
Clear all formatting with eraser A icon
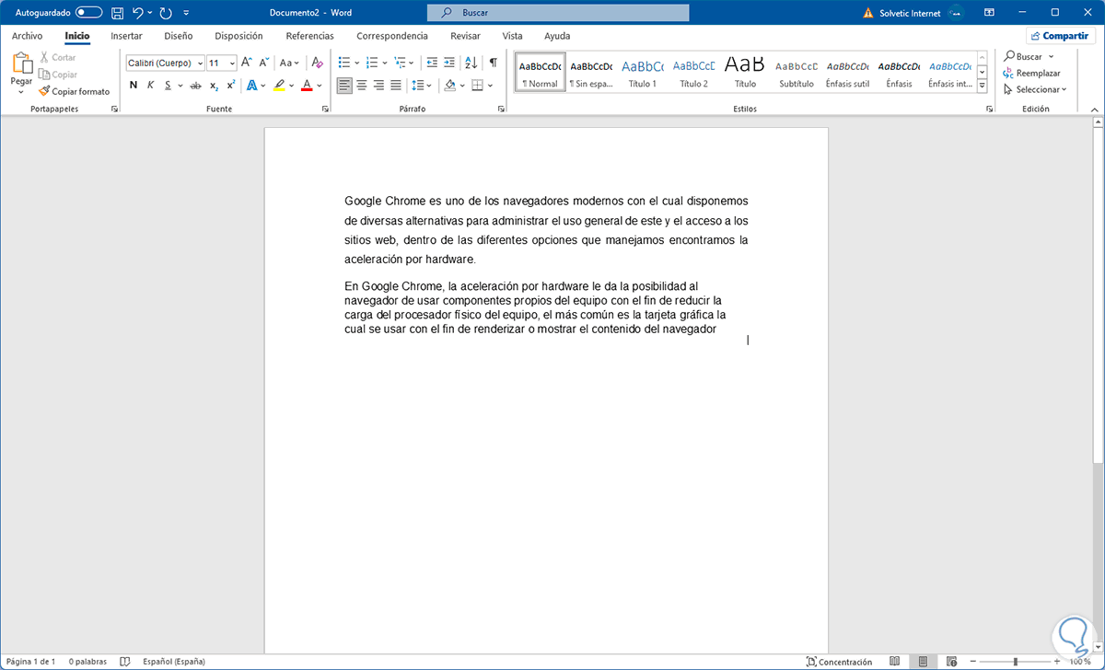click(x=317, y=63)
